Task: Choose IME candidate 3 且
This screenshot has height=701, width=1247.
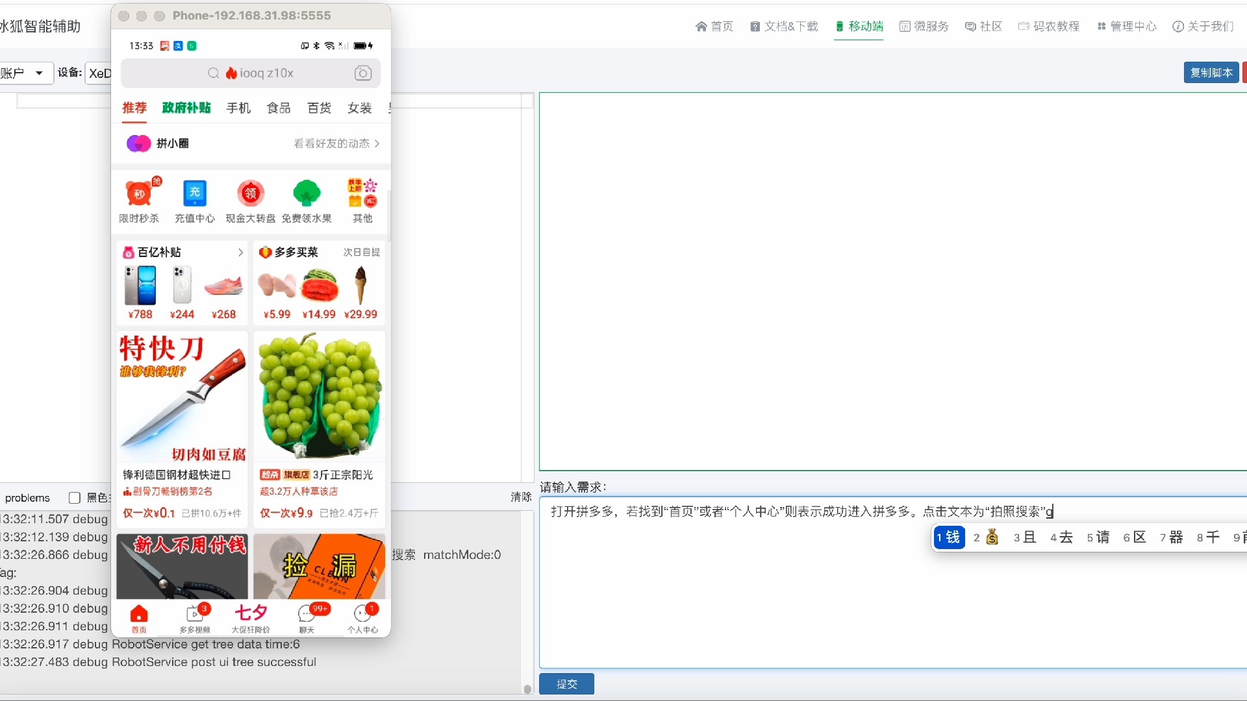Action: tap(1024, 537)
